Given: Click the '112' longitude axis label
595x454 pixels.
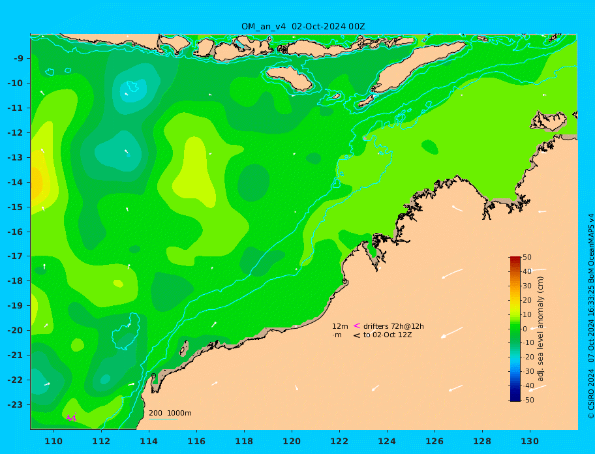Looking at the screenshot, I should point(101,442).
